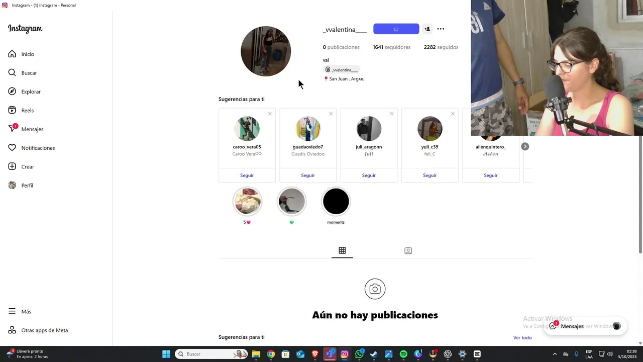Click the Crear plus icon
The width and height of the screenshot is (643, 362).
[12, 166]
